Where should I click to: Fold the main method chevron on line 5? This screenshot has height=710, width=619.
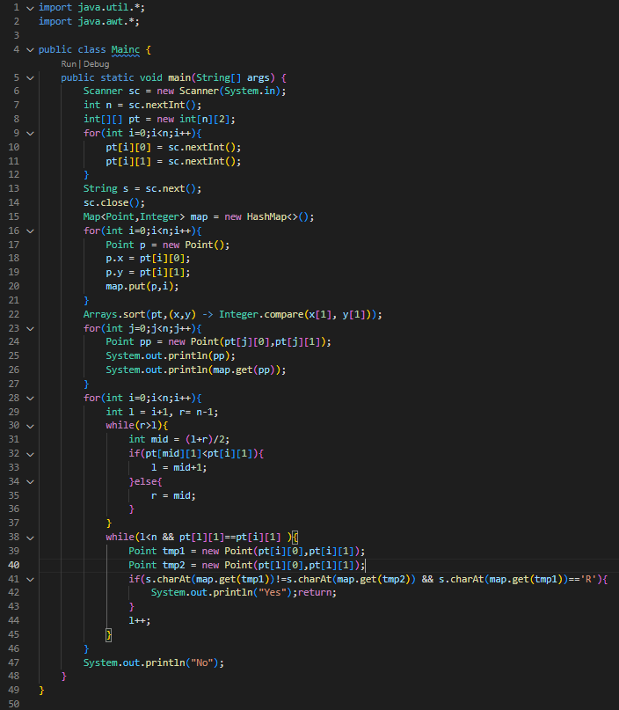(x=30, y=78)
